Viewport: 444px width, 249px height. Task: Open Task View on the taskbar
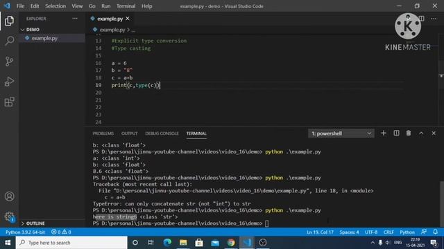click(x=151, y=243)
